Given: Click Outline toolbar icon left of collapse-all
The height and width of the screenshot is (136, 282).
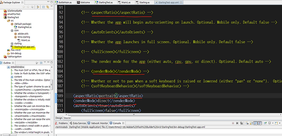Looking at the screenshot, I should (37, 63).
